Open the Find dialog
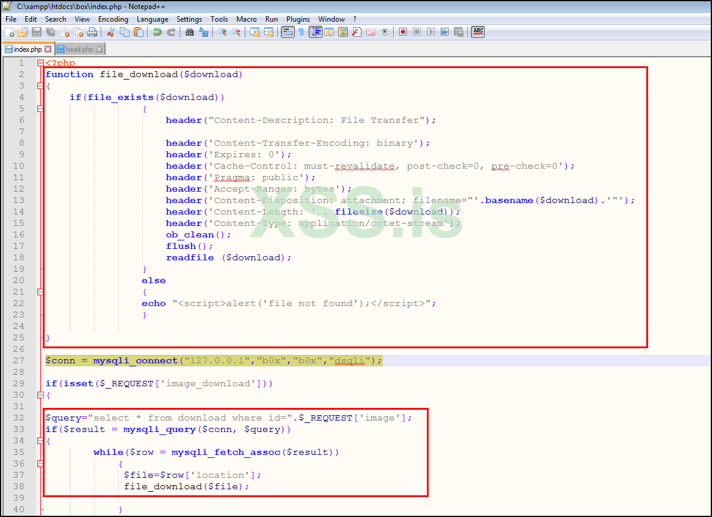 click(190, 31)
